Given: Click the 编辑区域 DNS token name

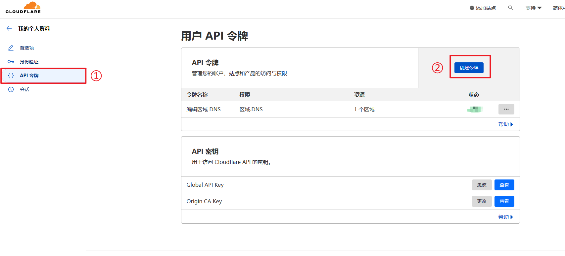Looking at the screenshot, I should (x=204, y=109).
